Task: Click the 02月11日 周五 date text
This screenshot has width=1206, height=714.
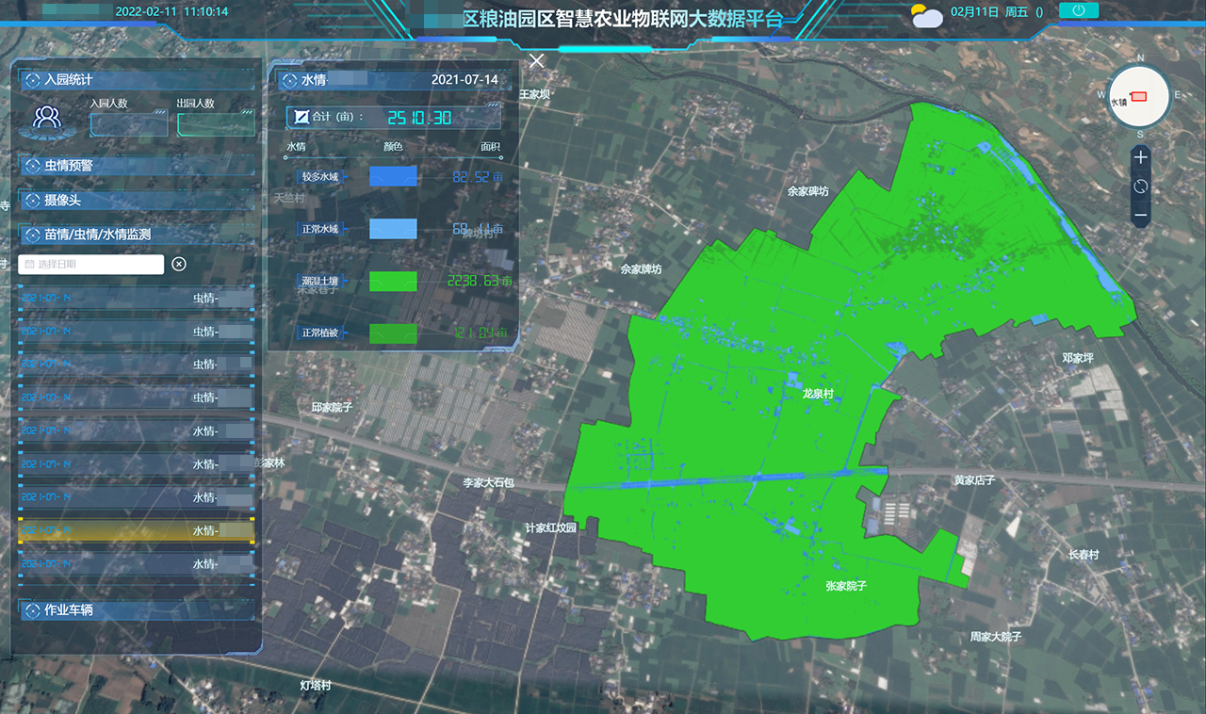Action: coord(989,12)
